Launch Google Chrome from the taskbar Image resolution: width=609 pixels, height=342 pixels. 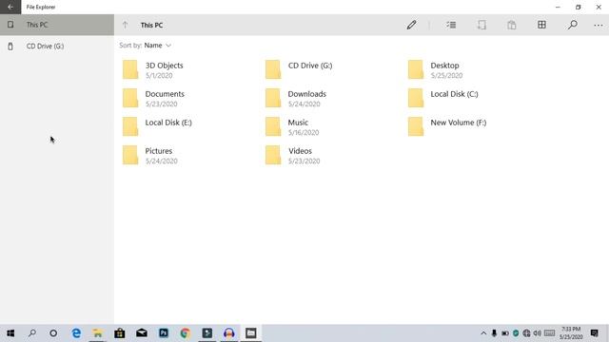click(186, 333)
